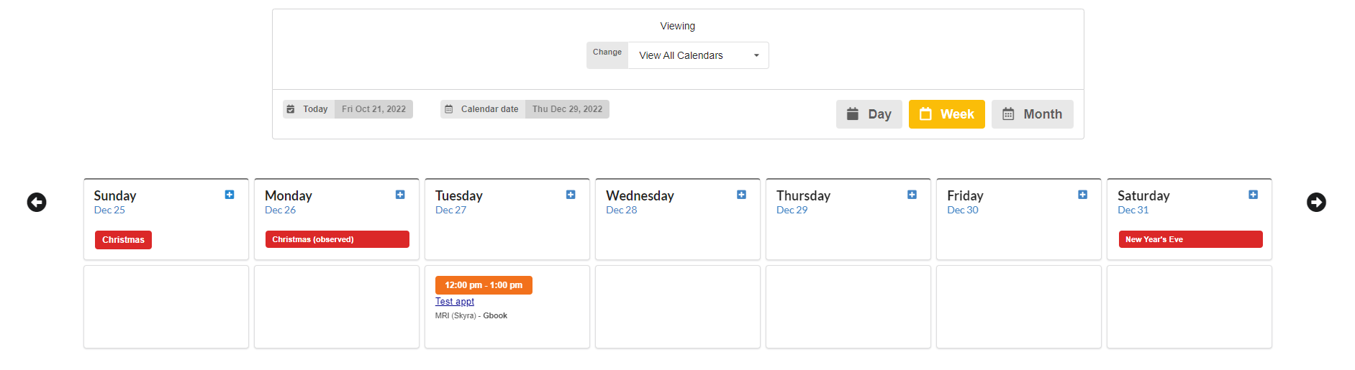This screenshot has height=370, width=1355.
Task: Open the Test appt link
Action: pos(454,302)
